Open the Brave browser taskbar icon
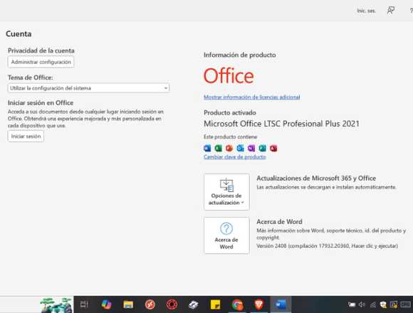This screenshot has height=313, width=413. [x=259, y=304]
